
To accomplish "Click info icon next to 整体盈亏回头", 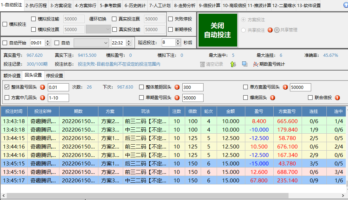I will tap(42, 87).
